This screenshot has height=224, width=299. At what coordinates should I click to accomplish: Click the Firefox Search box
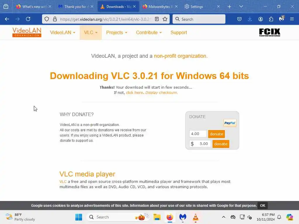point(199,19)
